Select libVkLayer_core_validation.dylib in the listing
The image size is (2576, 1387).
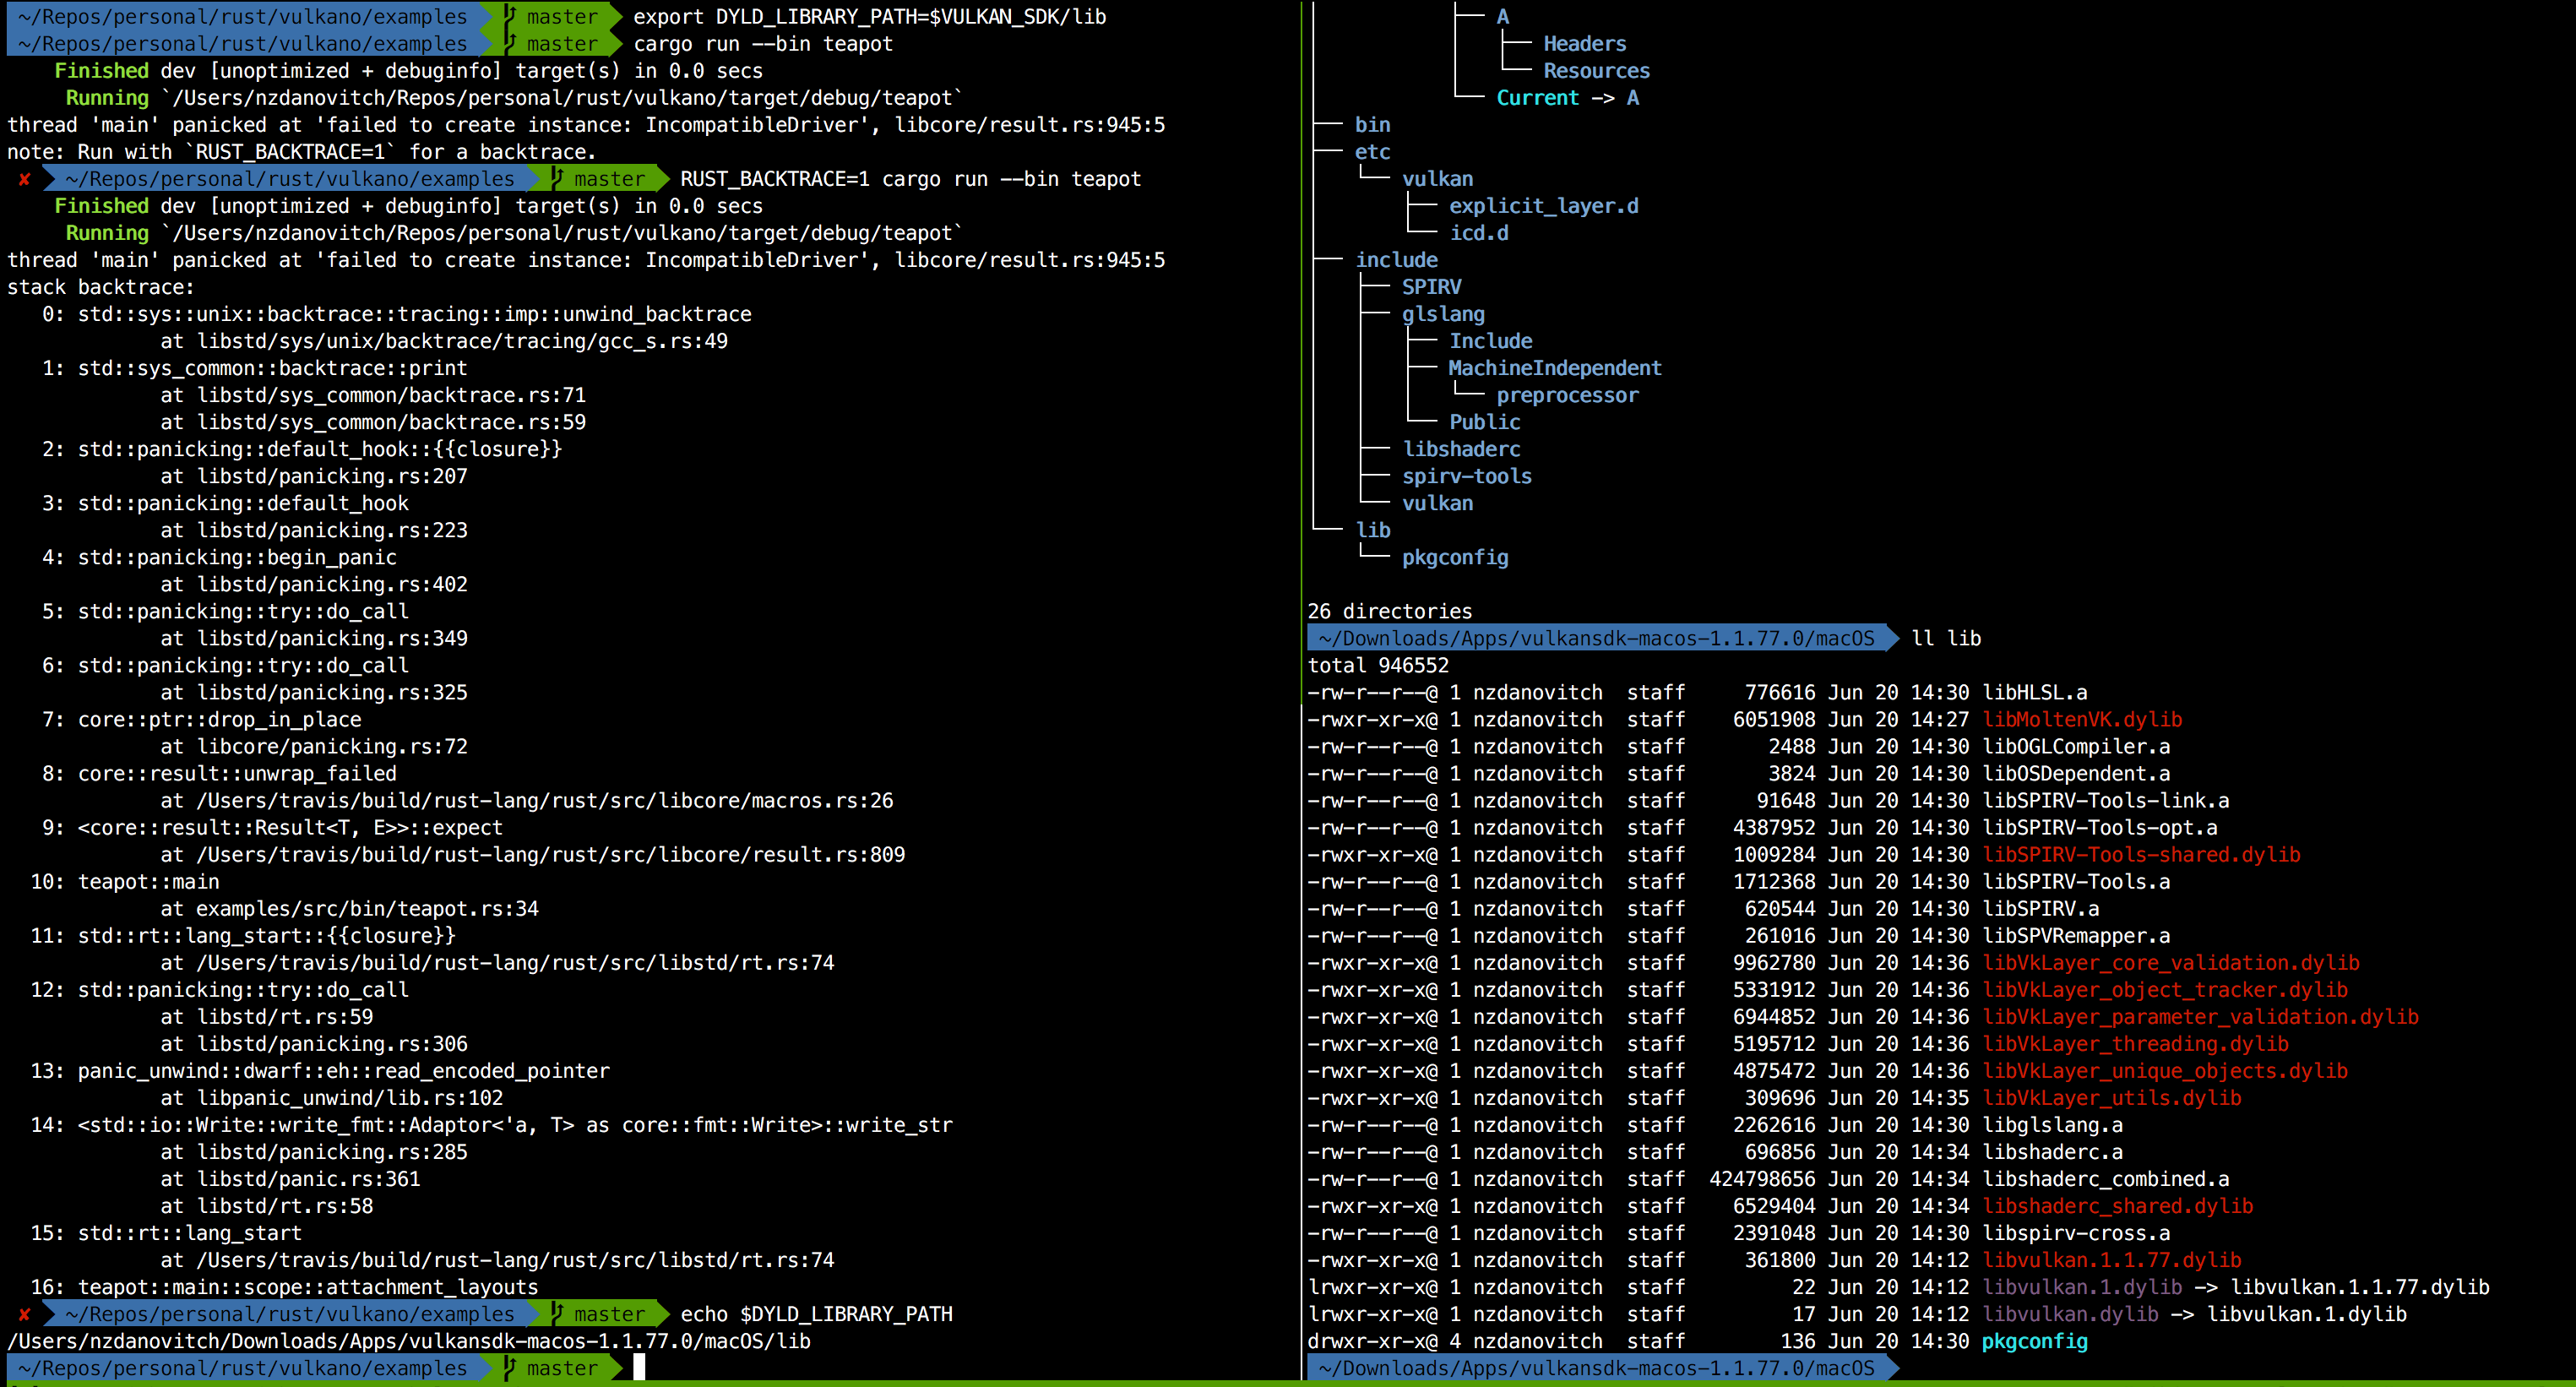tap(2160, 962)
